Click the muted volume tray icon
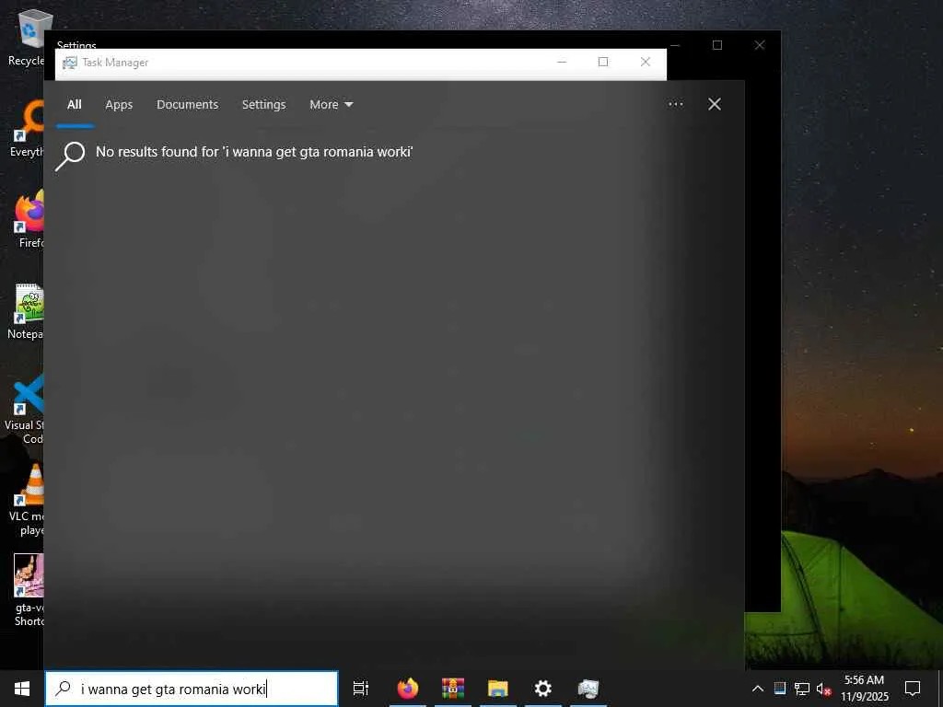This screenshot has width=943, height=707. pyautogui.click(x=823, y=689)
